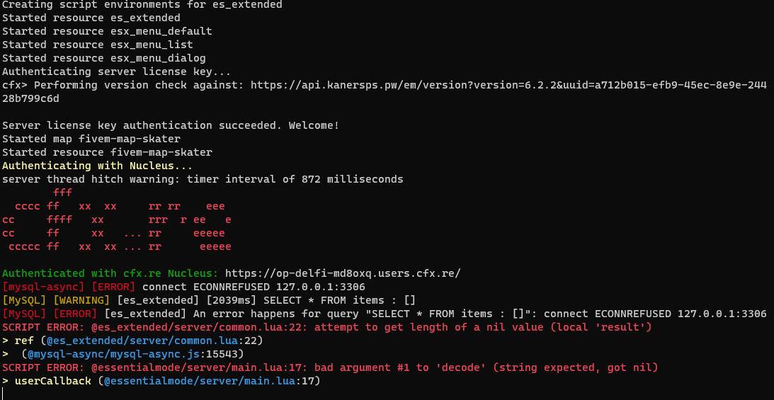Click the cfx> prompt text
This screenshot has height=400, width=774.
tap(14, 85)
